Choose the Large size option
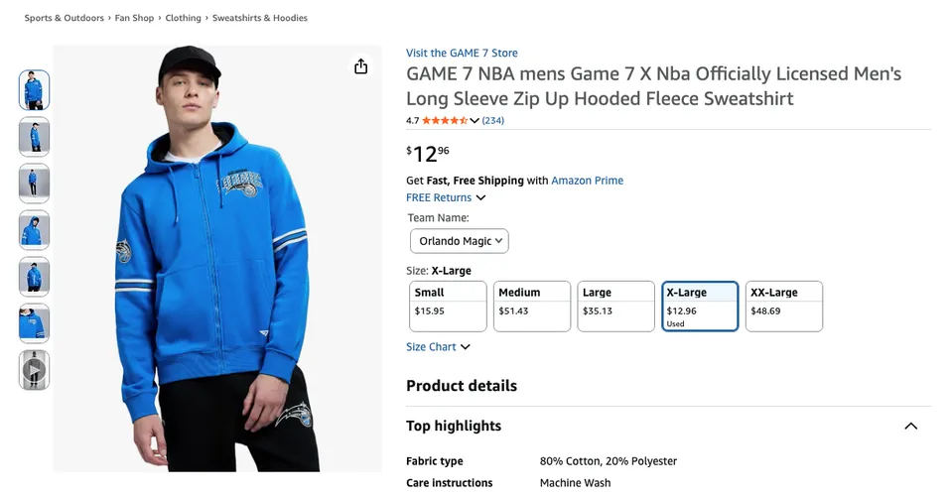950x496 pixels. tap(616, 307)
